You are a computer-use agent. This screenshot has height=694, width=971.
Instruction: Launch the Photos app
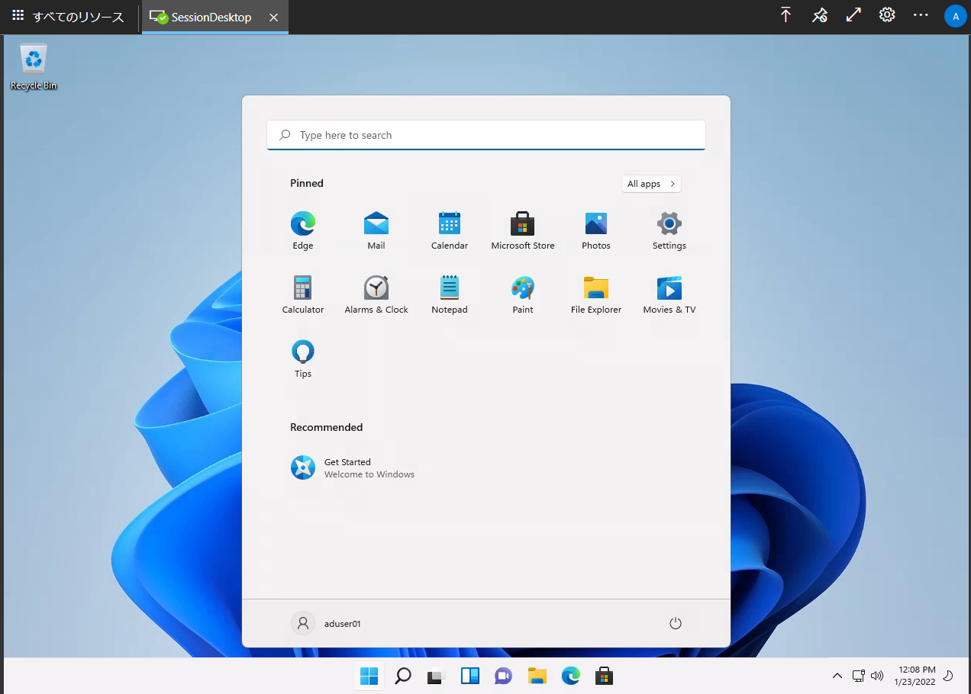pos(596,231)
